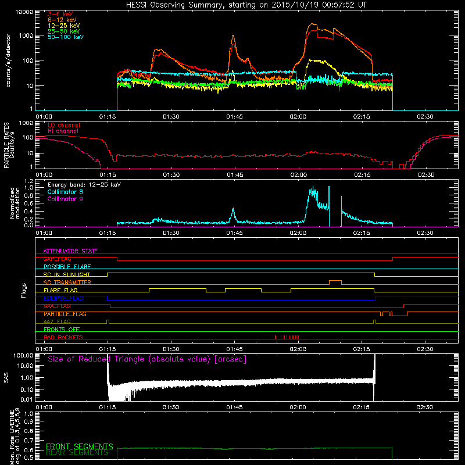Viewport: 465px width, 465px height.
Task: Click the FRONTS_OFF flag label
Action: tap(62, 329)
